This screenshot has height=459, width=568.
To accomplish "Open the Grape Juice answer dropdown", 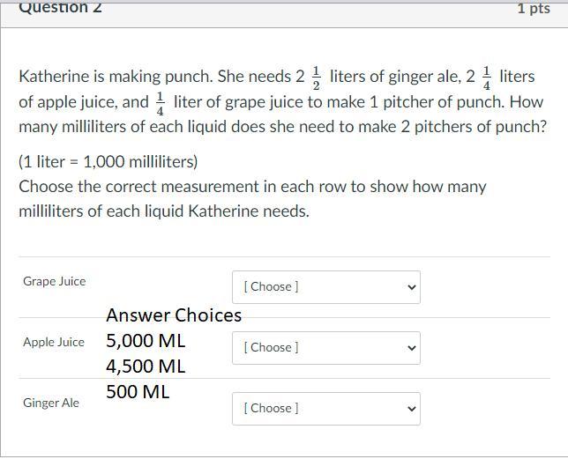I will (325, 286).
